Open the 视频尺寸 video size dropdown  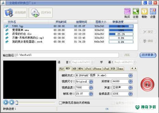(91, 81)
